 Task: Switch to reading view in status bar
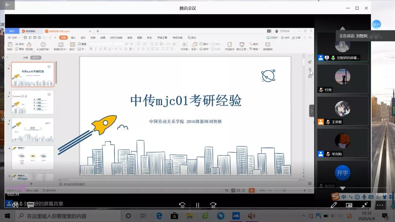coord(243,190)
